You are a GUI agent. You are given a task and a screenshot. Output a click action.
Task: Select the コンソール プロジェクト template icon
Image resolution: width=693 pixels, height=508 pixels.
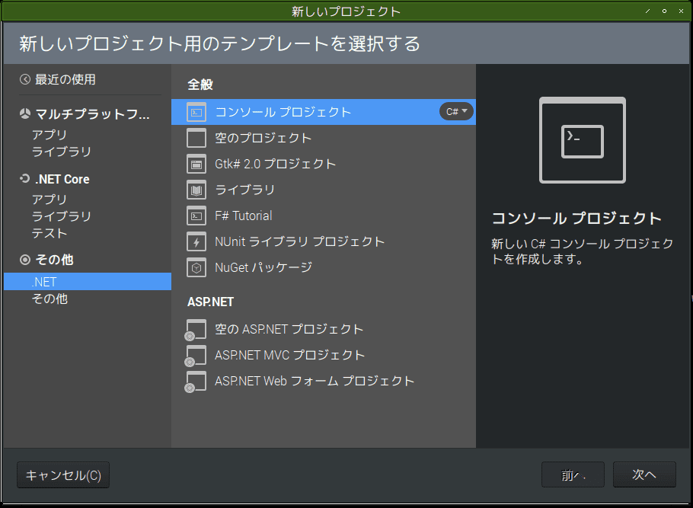(x=196, y=111)
